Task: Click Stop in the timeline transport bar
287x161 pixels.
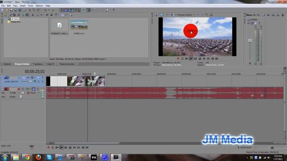Action: click(x=70, y=148)
